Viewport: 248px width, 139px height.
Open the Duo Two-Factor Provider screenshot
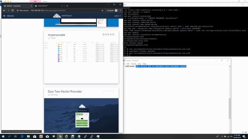pyautogui.click(x=81, y=115)
